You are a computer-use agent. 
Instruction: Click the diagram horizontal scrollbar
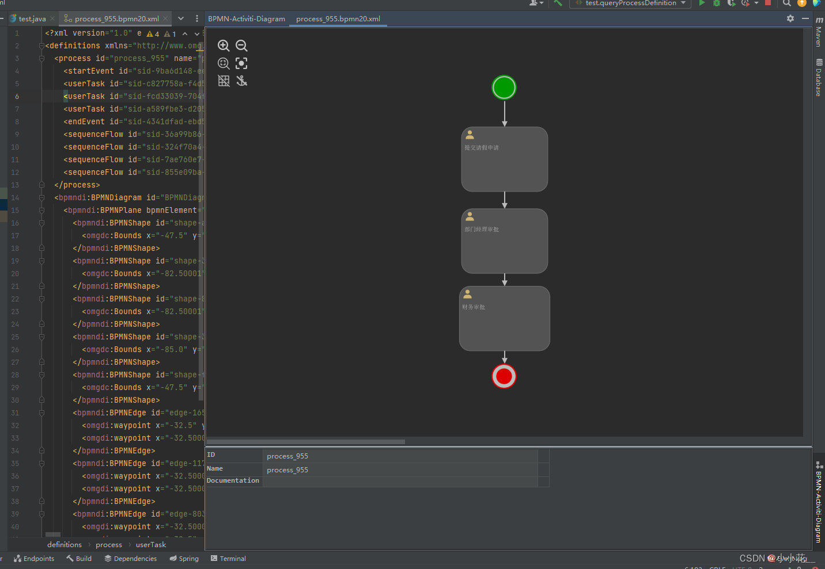[305, 442]
